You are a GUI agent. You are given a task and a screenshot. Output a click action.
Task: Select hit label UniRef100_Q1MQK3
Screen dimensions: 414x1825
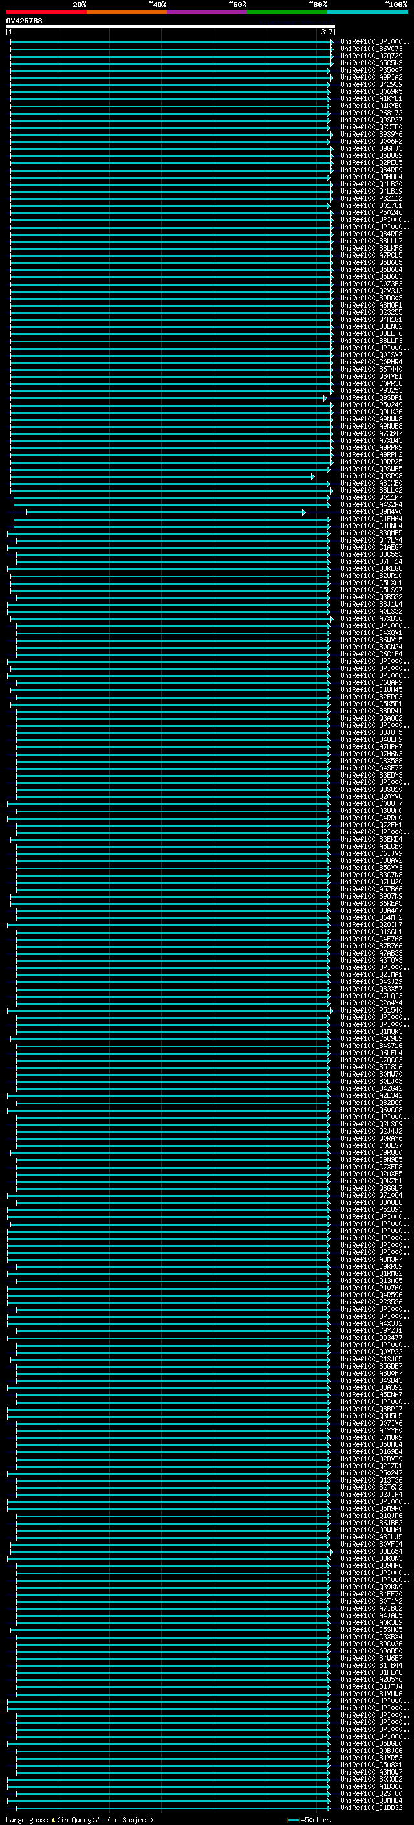point(371,1032)
